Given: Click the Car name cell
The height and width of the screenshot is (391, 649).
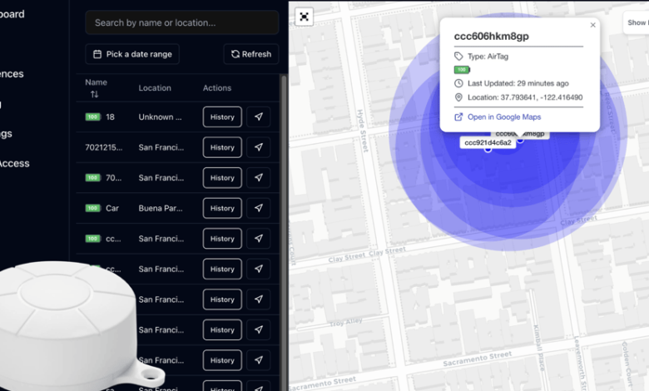Looking at the screenshot, I should (x=112, y=208).
